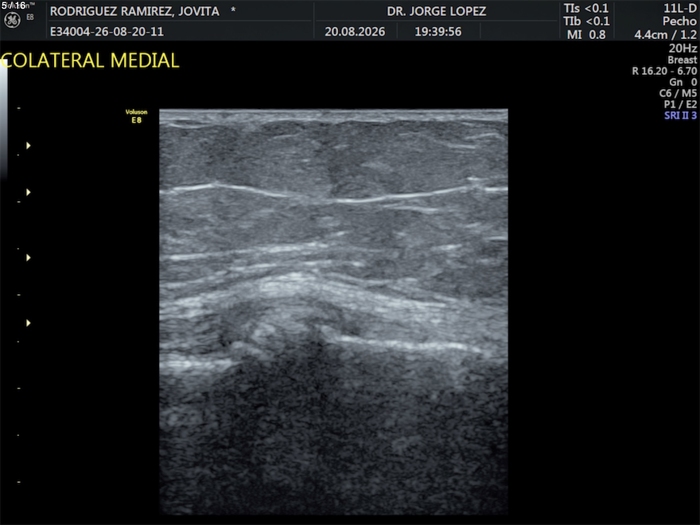Click the SRI II 3 setting

[681, 115]
